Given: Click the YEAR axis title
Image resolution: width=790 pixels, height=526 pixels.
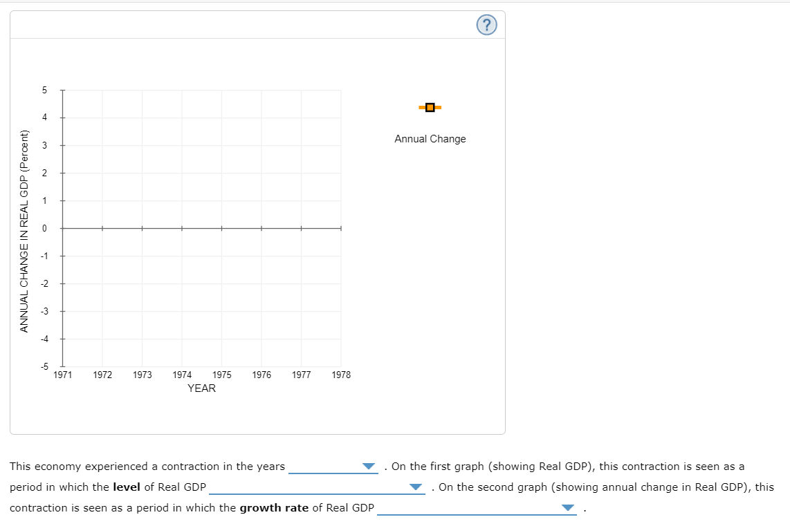Looking at the screenshot, I should pyautogui.click(x=201, y=388).
